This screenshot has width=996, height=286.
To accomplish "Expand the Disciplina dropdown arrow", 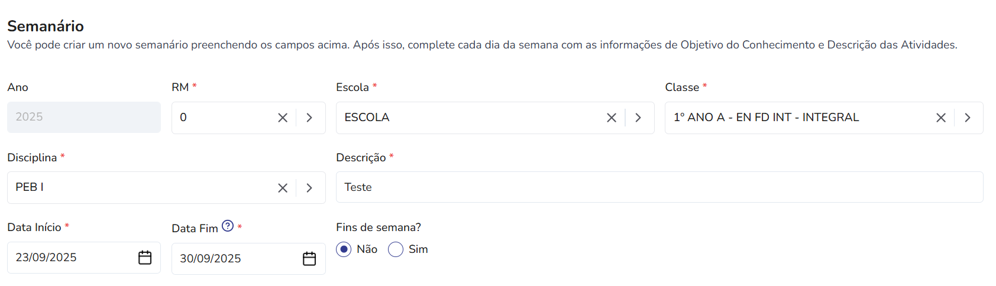I will click(x=309, y=188).
